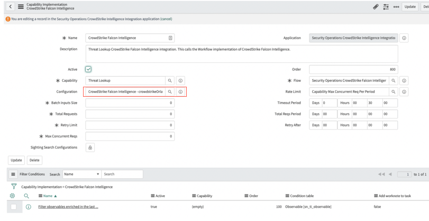
Task: Preview the Rate Limit record info icon
Action: (404, 91)
